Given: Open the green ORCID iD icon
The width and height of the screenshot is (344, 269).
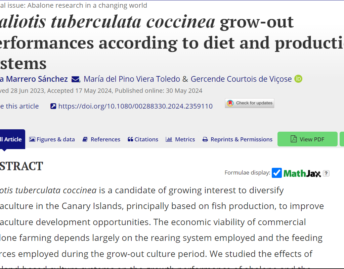Looking at the screenshot, I should [x=298, y=79].
